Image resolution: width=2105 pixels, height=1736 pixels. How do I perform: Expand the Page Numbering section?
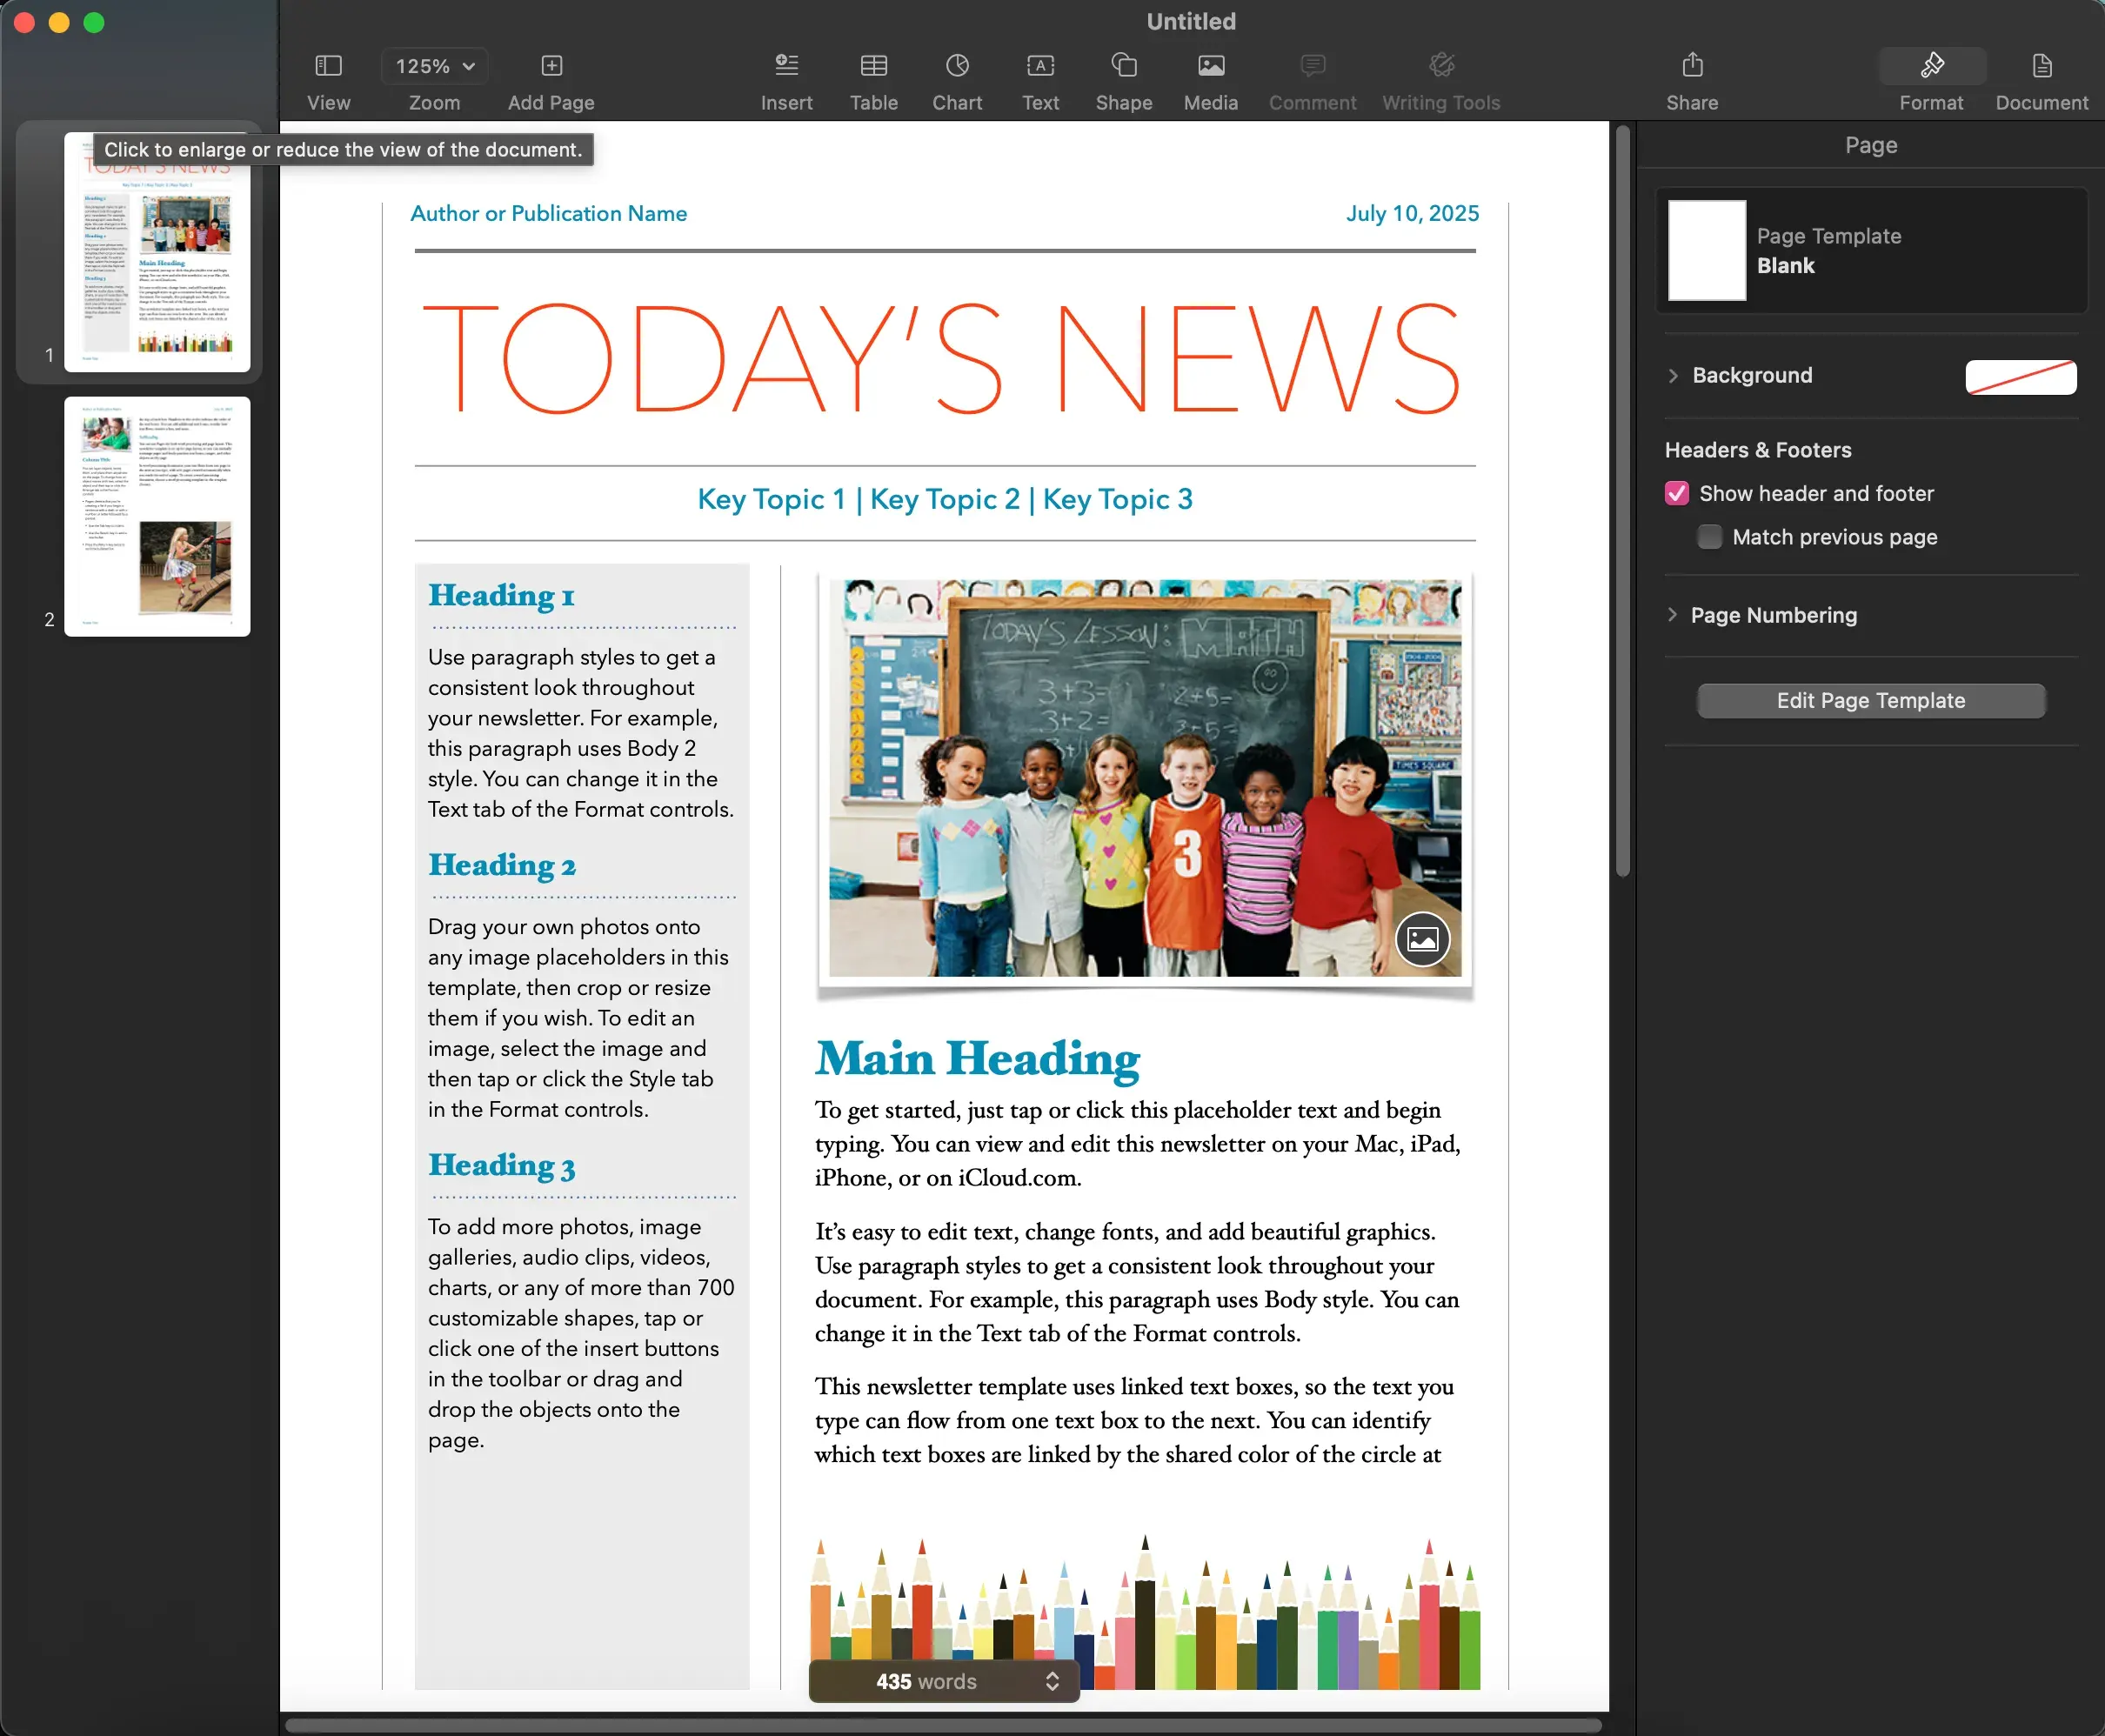(x=1672, y=615)
